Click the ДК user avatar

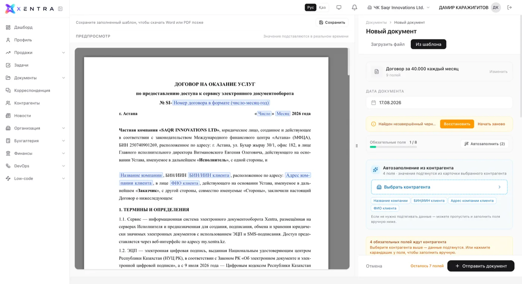click(x=496, y=7)
